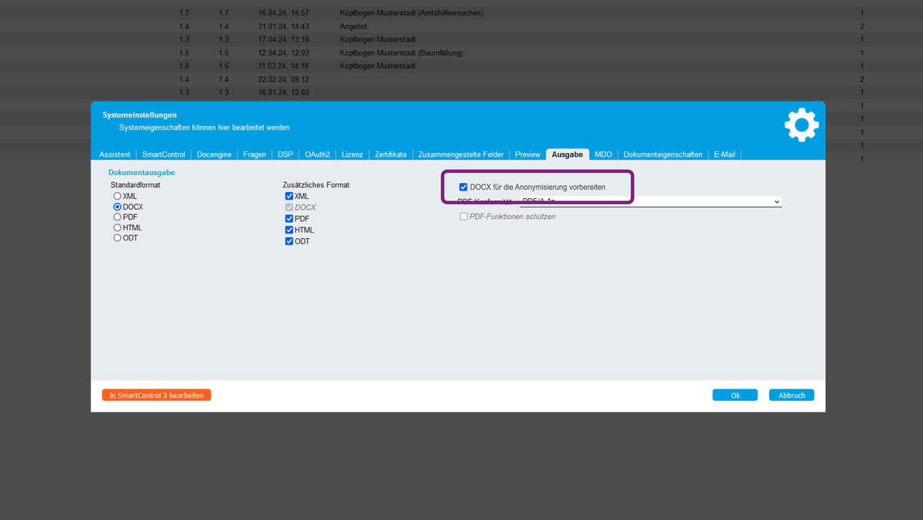The height and width of the screenshot is (520, 923).
Task: Open the Zusammengestellte Felder tab
Action: [x=461, y=154]
